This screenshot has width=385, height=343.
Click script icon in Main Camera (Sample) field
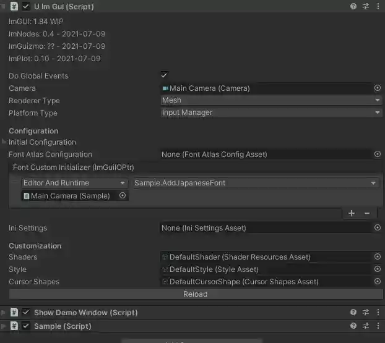click(26, 196)
